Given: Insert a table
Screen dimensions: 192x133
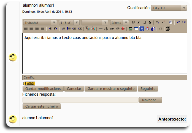Looking at the screenshot, I should pos(136,29).
